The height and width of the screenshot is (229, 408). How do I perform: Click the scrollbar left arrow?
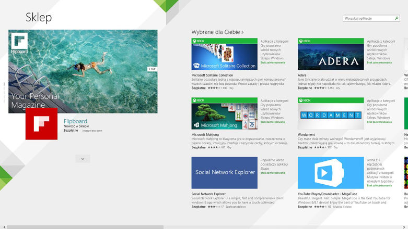pyautogui.click(x=4, y=227)
